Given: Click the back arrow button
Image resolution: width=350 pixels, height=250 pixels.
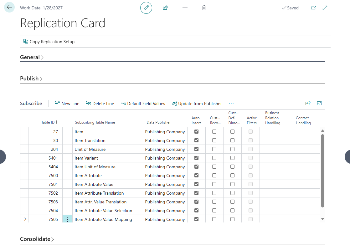Looking at the screenshot, I should [x=9, y=8].
